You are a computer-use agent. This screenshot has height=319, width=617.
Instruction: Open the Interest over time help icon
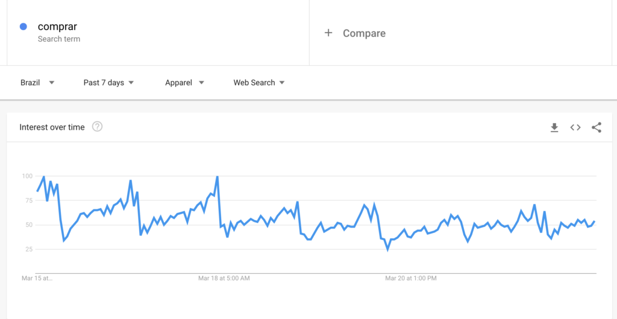pyautogui.click(x=97, y=127)
